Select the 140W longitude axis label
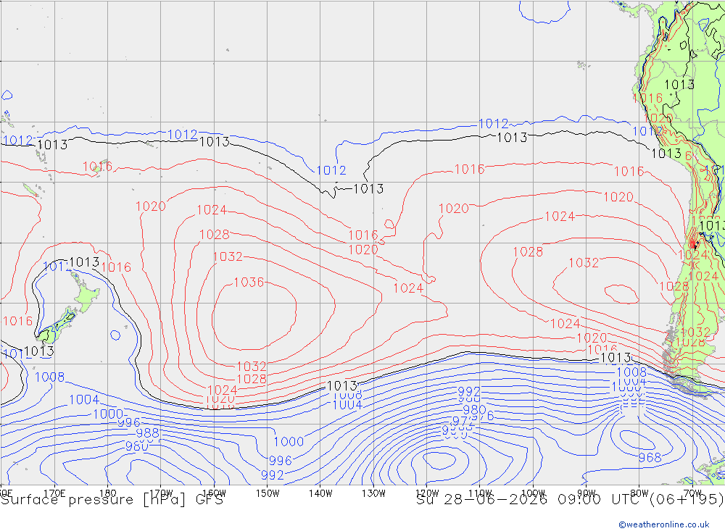725x531 pixels. pyautogui.click(x=320, y=493)
